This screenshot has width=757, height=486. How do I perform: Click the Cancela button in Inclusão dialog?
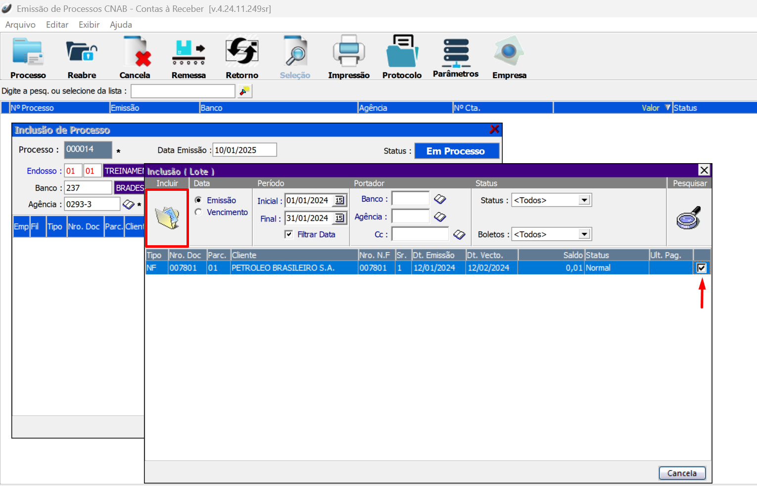pos(682,473)
